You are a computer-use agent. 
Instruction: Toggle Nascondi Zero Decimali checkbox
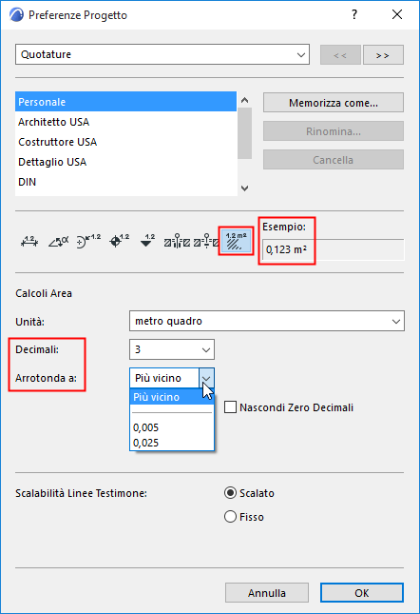point(231,407)
